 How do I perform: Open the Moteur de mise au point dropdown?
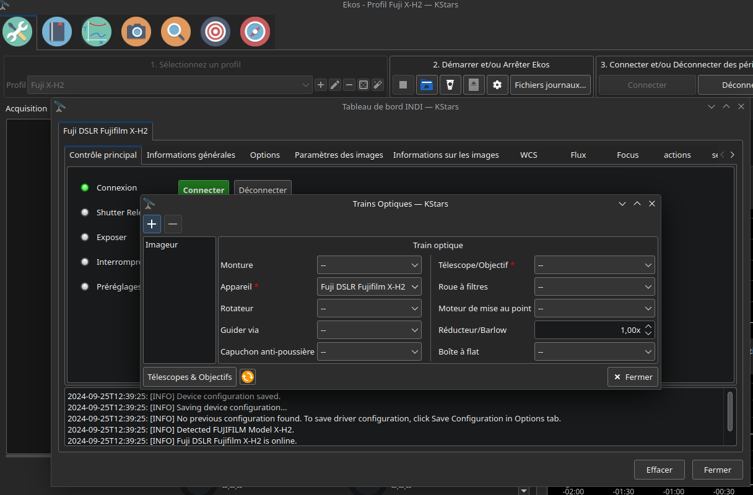click(594, 308)
